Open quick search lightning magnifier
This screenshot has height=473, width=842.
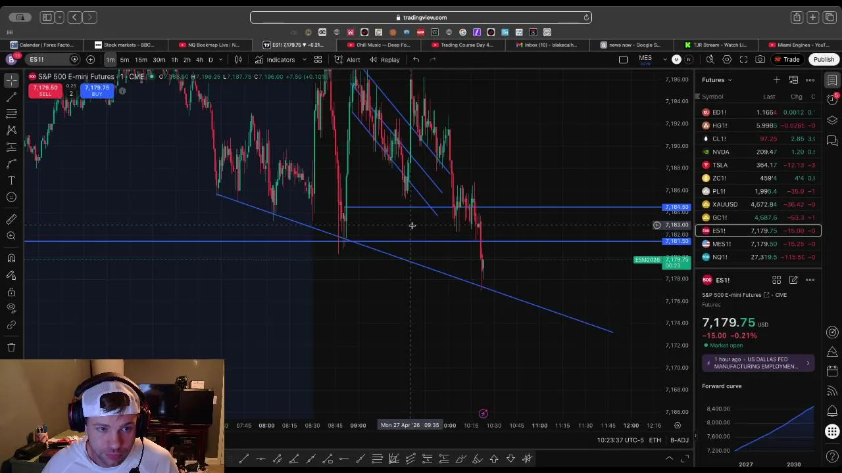point(710,60)
